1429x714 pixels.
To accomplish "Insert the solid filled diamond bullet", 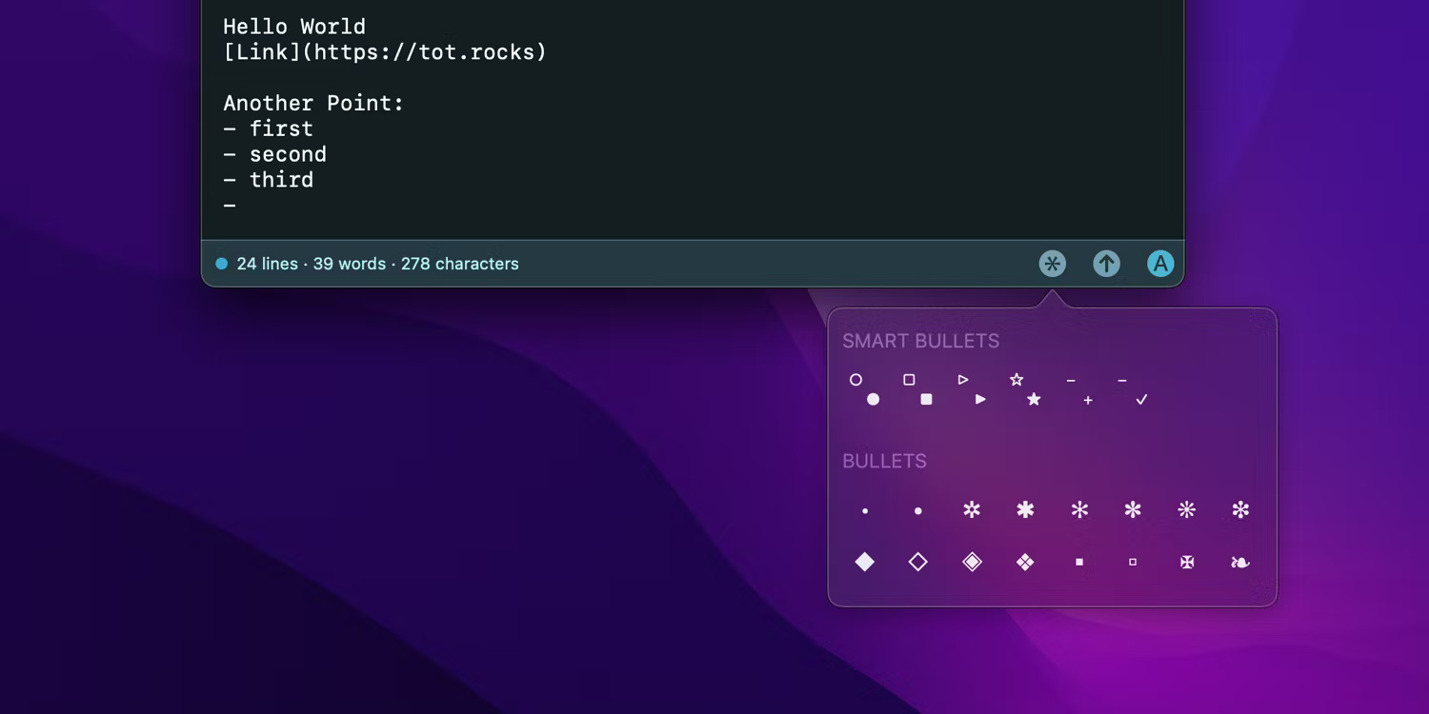I will pyautogui.click(x=865, y=562).
